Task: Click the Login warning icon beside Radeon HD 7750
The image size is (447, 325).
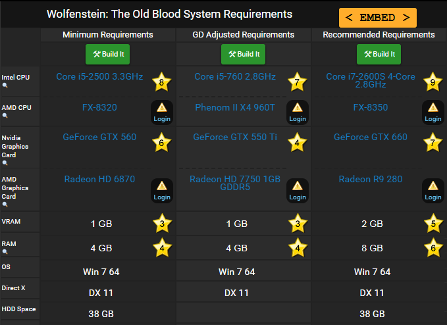Action: 298,191
